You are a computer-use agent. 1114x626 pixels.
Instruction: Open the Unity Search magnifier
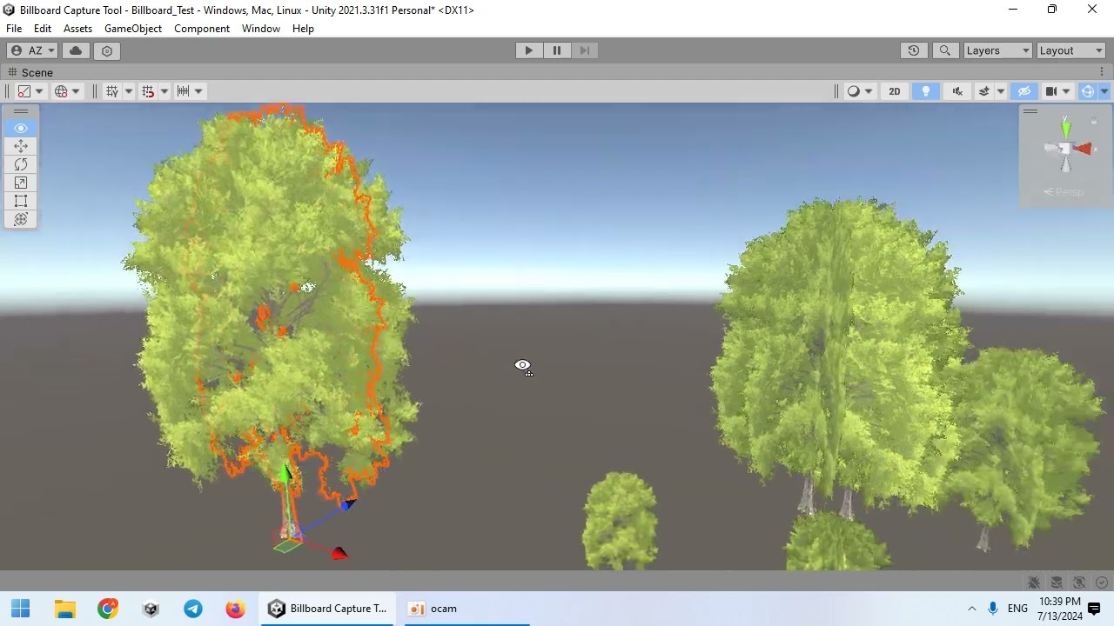click(945, 50)
